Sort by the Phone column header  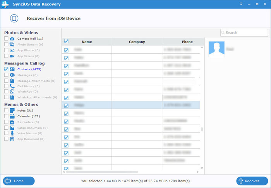pyautogui.click(x=187, y=42)
